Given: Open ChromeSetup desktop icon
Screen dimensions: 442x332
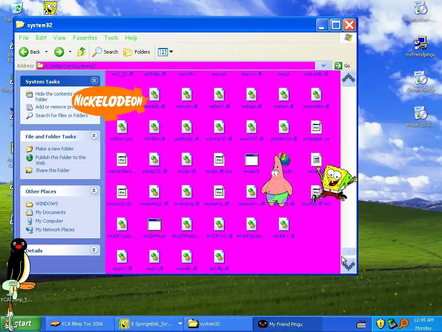Looking at the screenshot, I should (x=420, y=82).
